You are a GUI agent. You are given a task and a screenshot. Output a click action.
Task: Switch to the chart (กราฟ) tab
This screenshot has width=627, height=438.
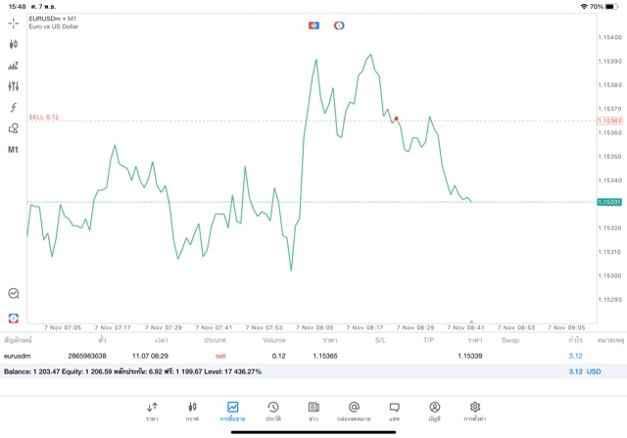pos(192,411)
